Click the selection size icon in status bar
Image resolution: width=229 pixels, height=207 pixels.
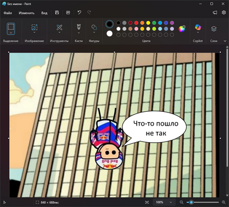point(37,202)
